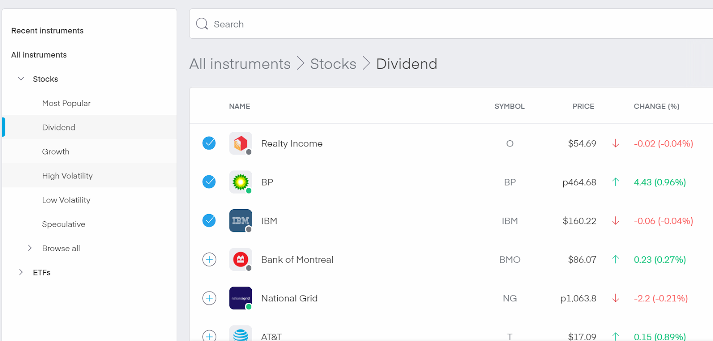Expand the Browse all section
Screen dimensions: 713x341
pyautogui.click(x=30, y=248)
